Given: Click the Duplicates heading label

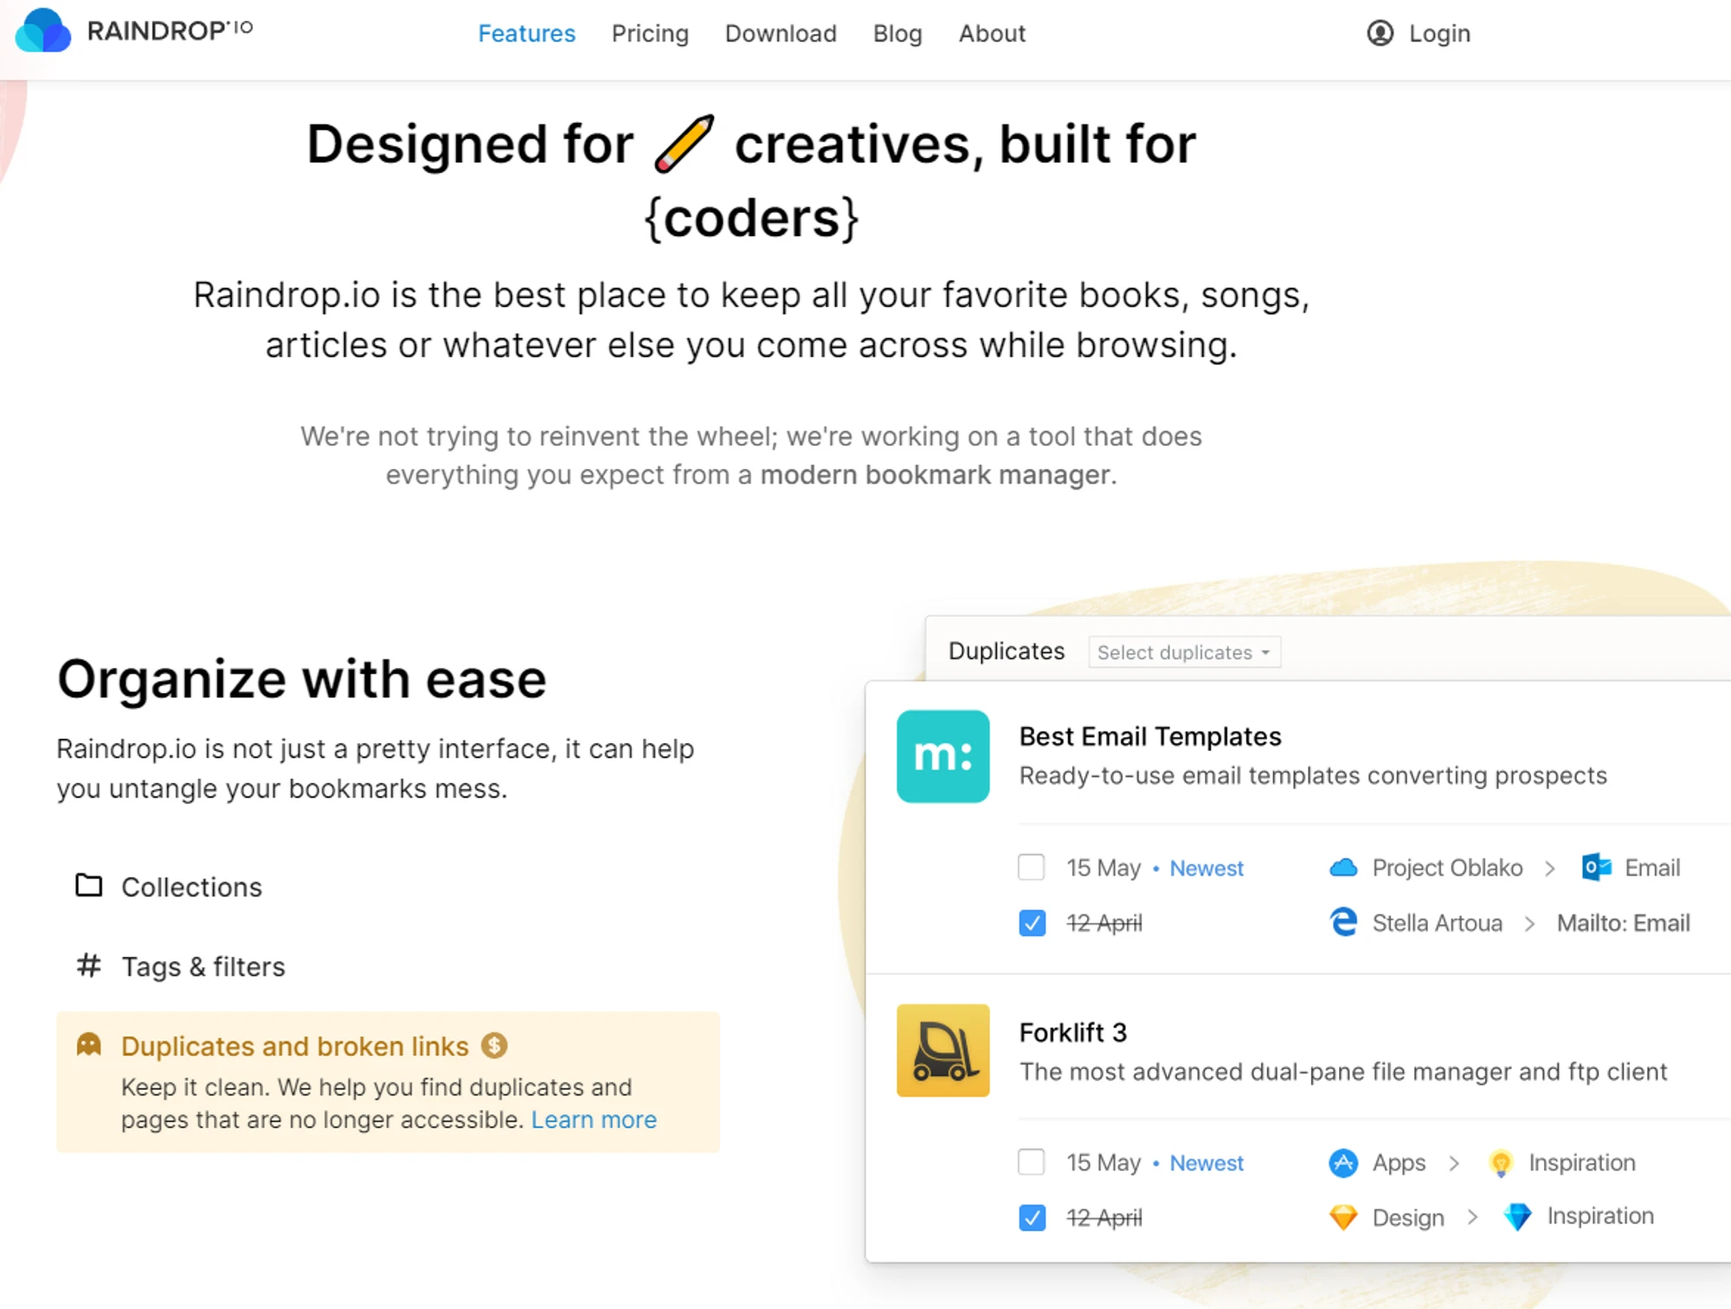Looking at the screenshot, I should 1007,651.
